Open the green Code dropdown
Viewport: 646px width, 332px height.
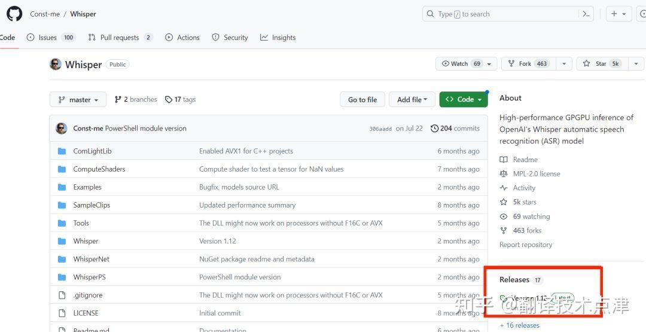[464, 99]
